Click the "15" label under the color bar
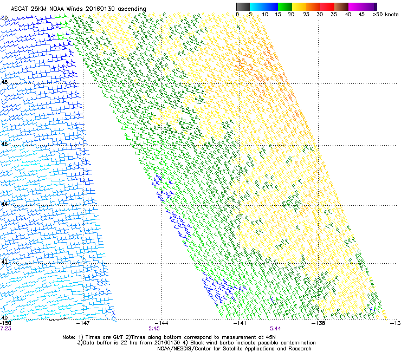 [278, 15]
